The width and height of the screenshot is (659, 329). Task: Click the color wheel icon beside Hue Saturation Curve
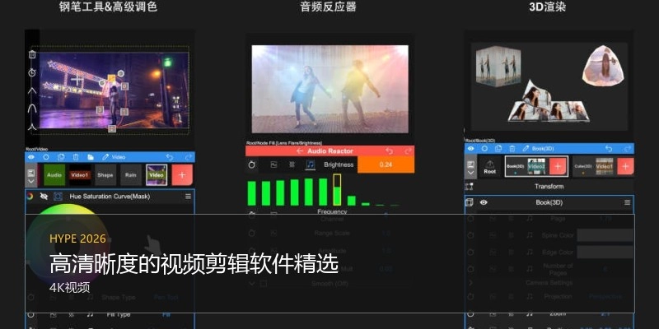click(30, 197)
